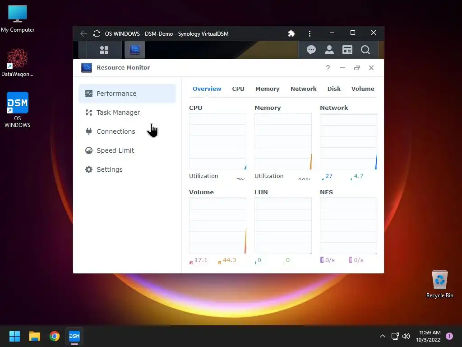Show hidden tray icons chevron

(x=383, y=336)
